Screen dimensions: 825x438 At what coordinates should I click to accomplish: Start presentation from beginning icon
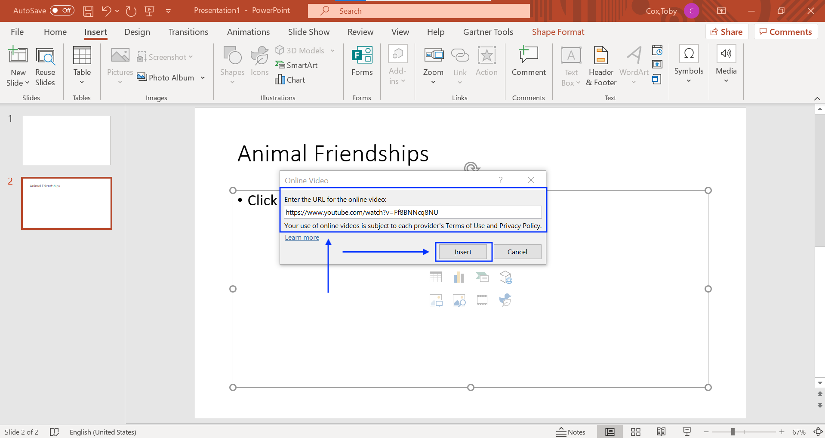pos(149,11)
